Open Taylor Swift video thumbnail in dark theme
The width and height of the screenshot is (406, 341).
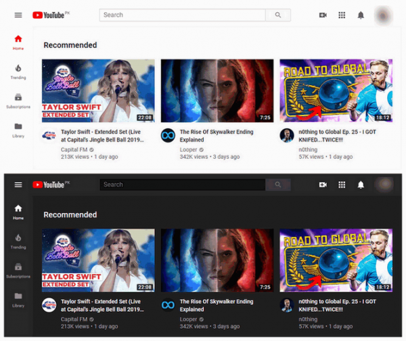click(98, 261)
